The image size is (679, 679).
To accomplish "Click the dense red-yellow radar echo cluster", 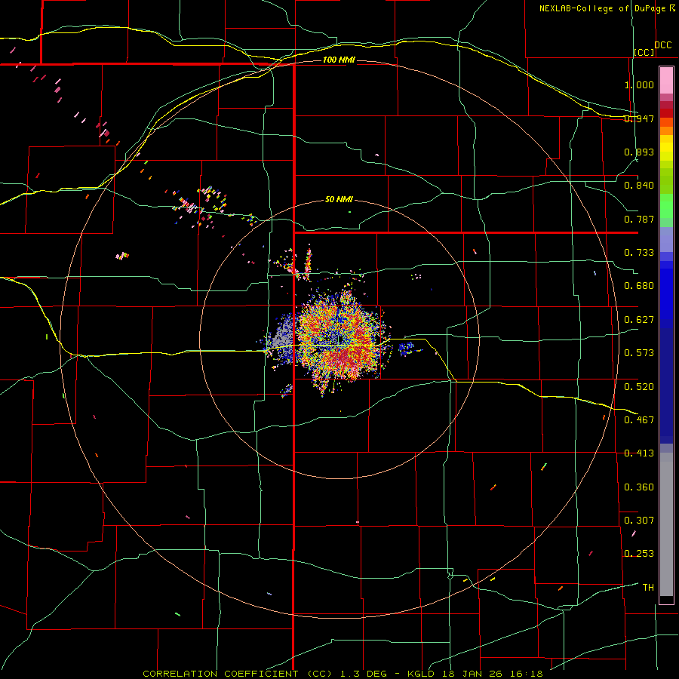I will tap(340, 342).
